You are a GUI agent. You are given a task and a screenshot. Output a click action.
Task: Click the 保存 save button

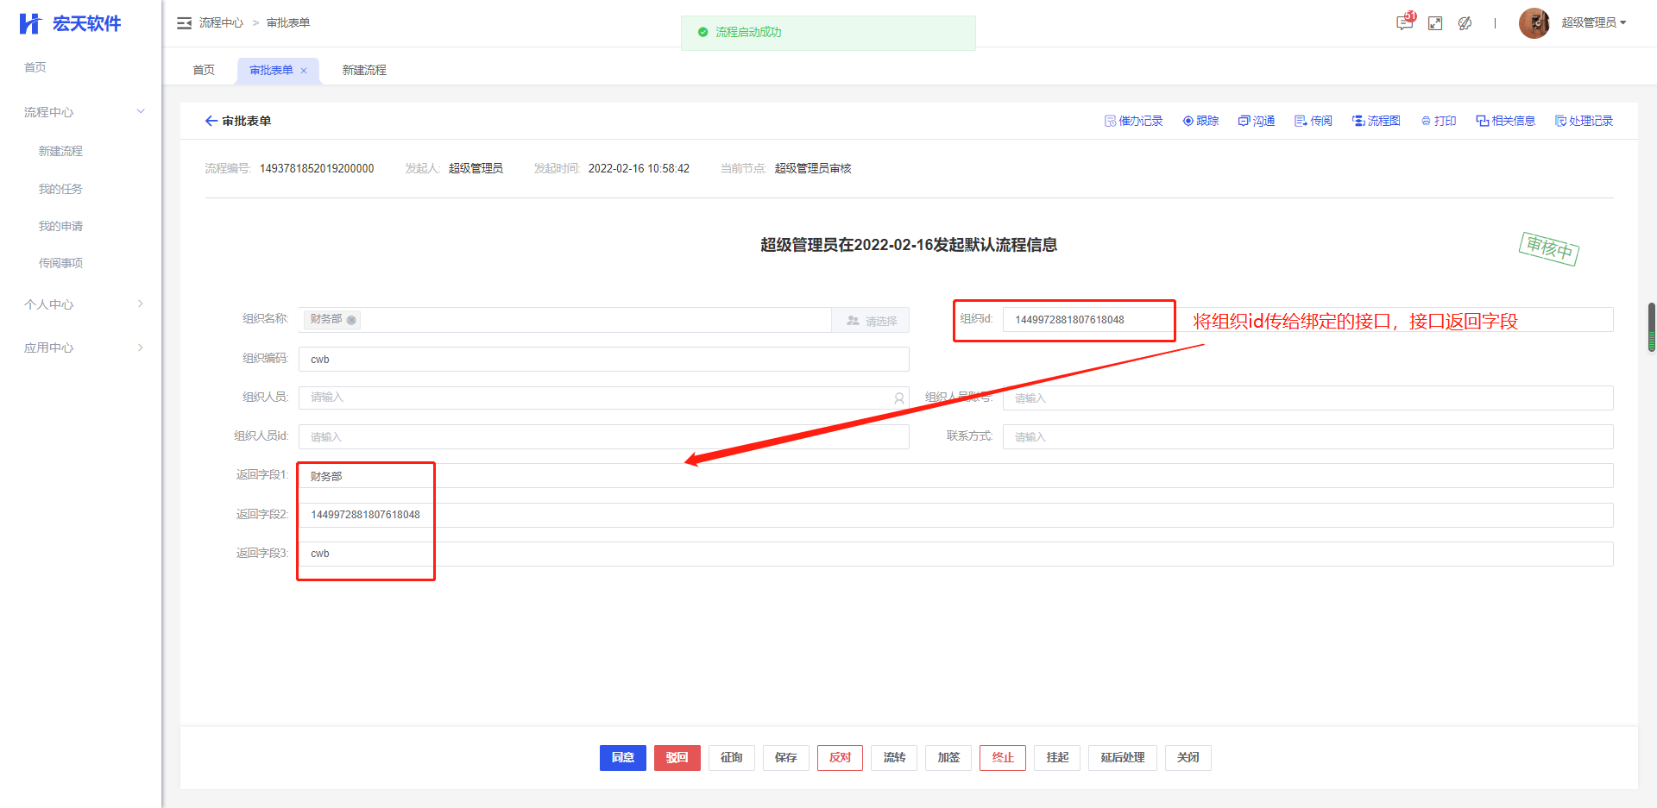tap(786, 758)
